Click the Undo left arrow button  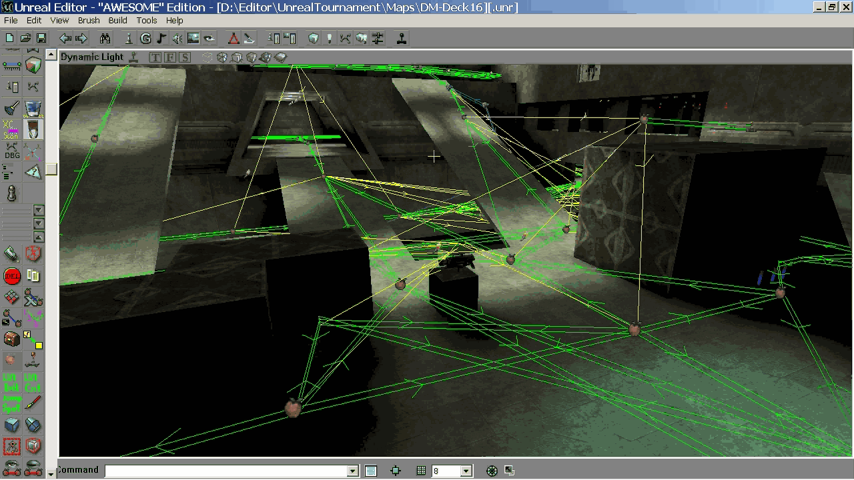pos(65,39)
